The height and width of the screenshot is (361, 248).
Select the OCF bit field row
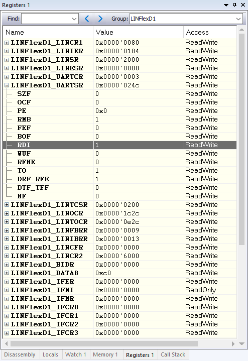coord(120,102)
